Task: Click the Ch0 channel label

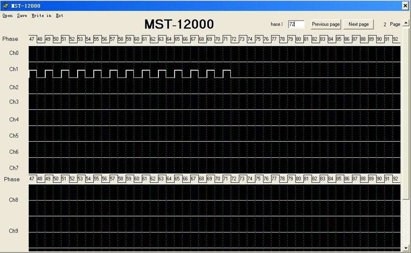Action: (14, 53)
